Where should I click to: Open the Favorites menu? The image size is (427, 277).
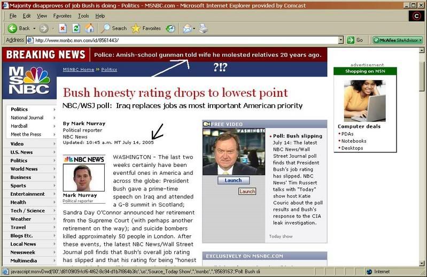pos(62,16)
